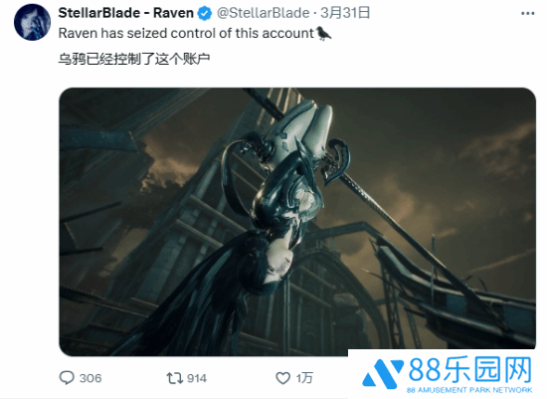Image resolution: width=547 pixels, height=399 pixels.
Task: Select the Chinese translation text 乌鸦已经控制了这个账户
Action: click(x=134, y=59)
